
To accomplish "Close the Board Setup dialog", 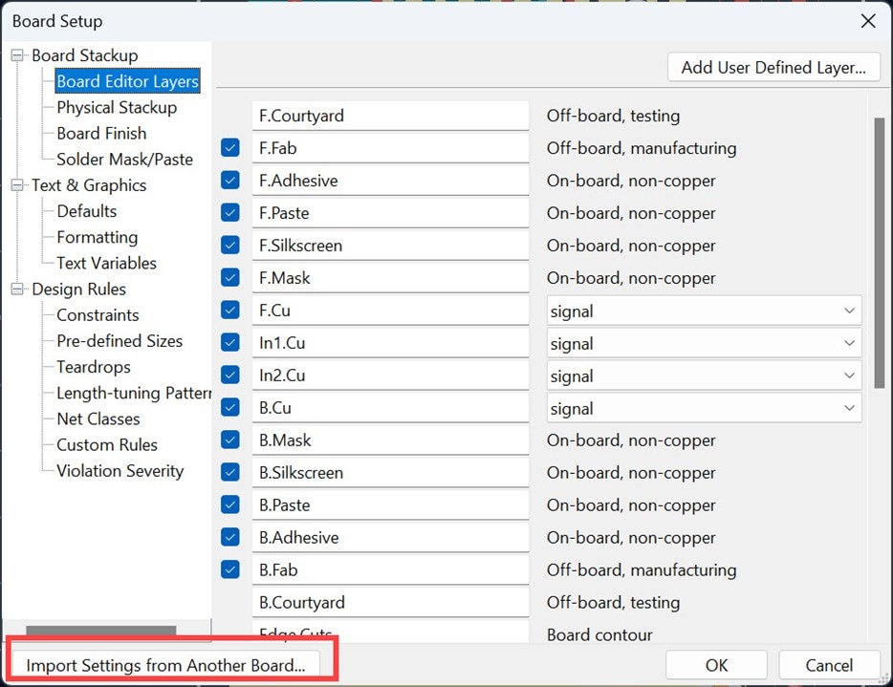I will click(x=868, y=21).
